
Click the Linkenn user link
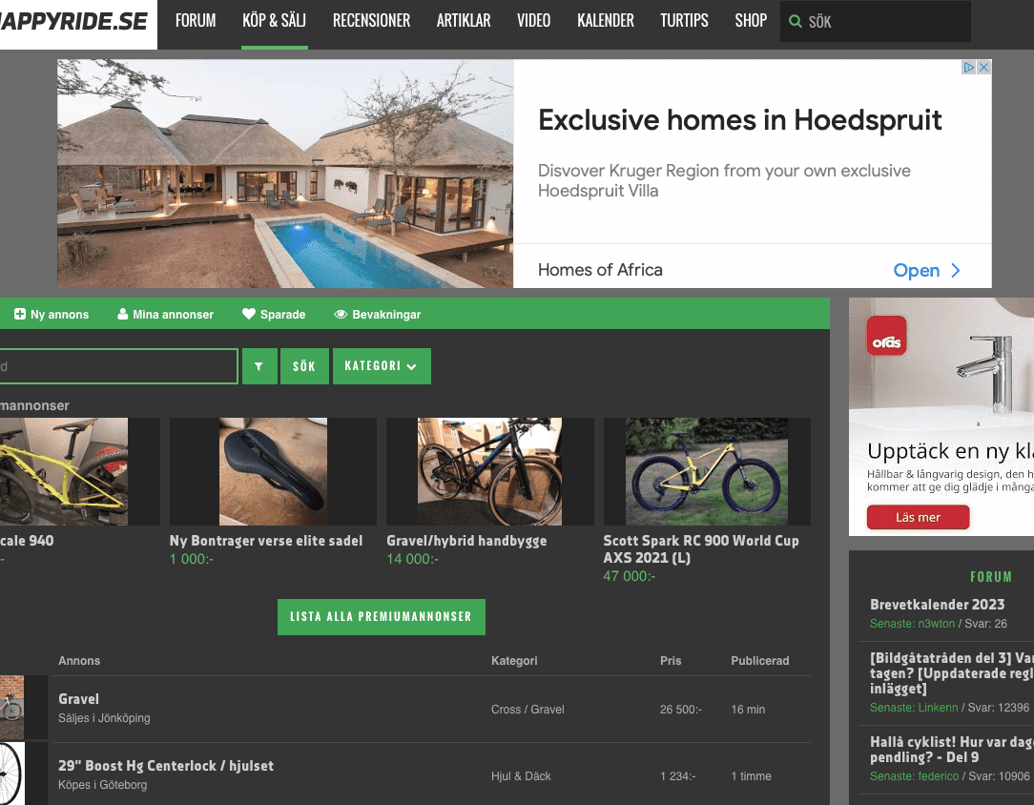[x=938, y=708]
